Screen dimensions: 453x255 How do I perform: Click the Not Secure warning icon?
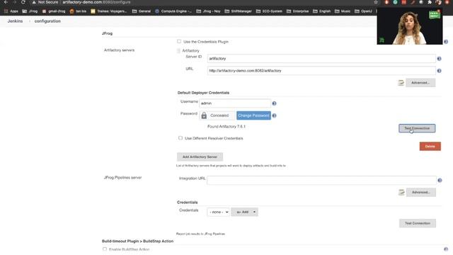(x=34, y=2)
